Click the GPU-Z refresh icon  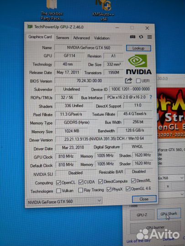click(x=141, y=37)
